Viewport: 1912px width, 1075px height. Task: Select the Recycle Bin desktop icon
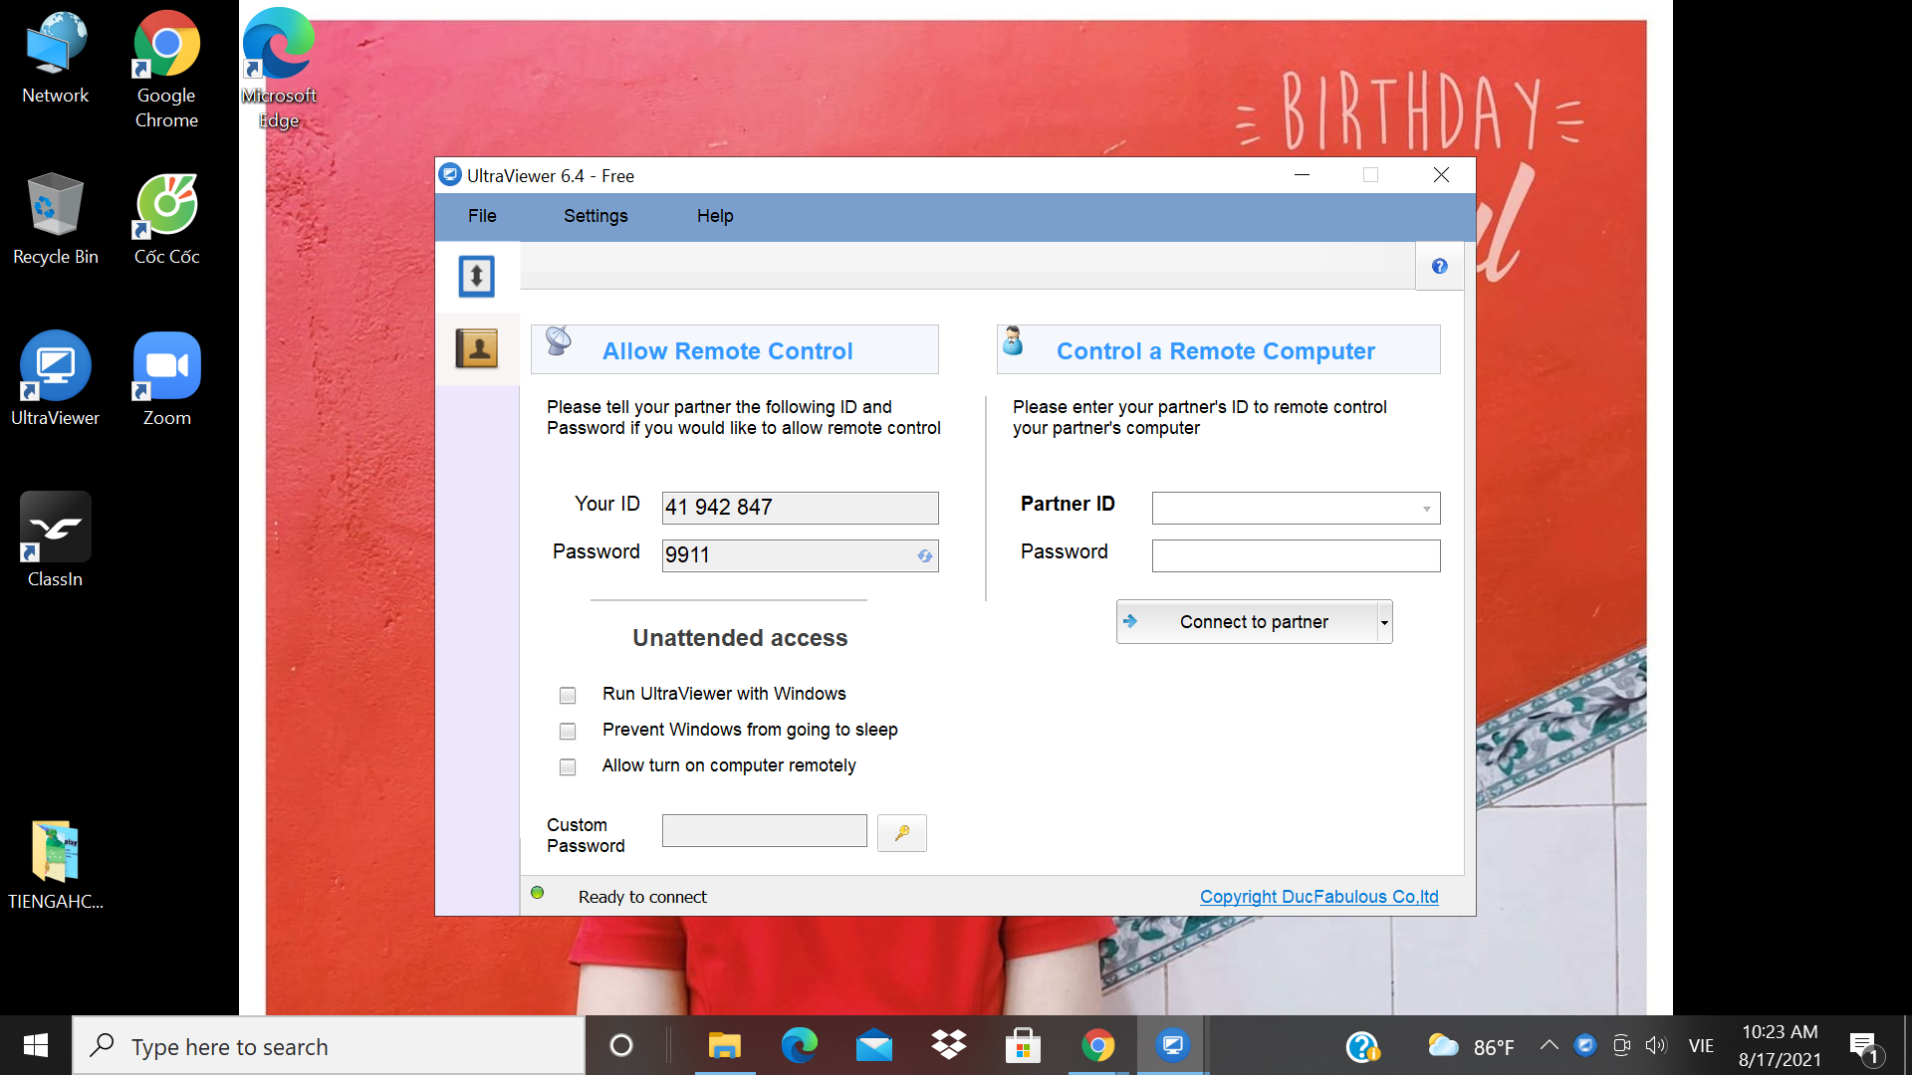tap(56, 219)
